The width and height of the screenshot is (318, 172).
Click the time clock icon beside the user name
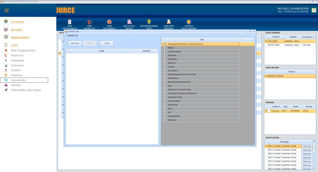(x=314, y=10)
